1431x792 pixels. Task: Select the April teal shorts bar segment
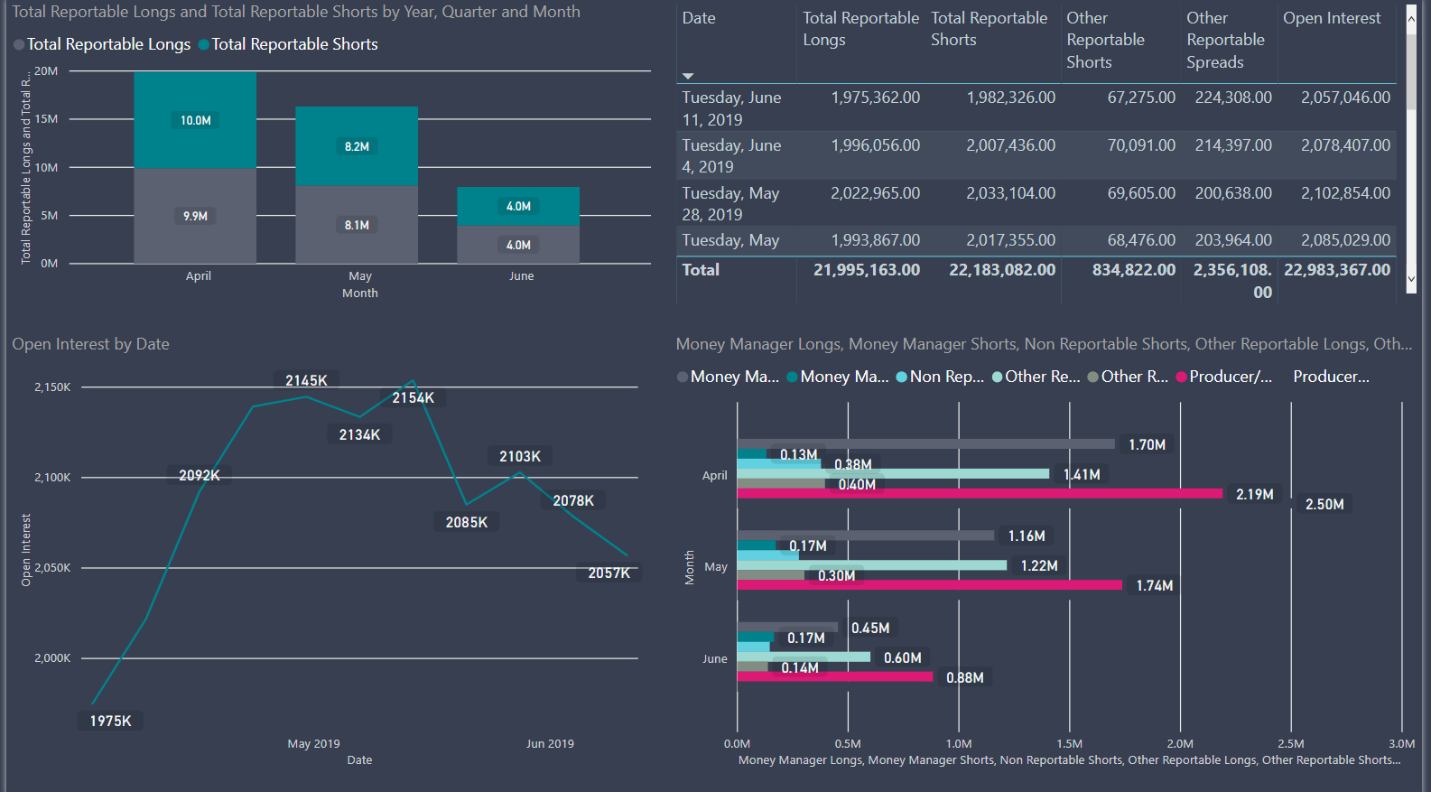point(195,120)
